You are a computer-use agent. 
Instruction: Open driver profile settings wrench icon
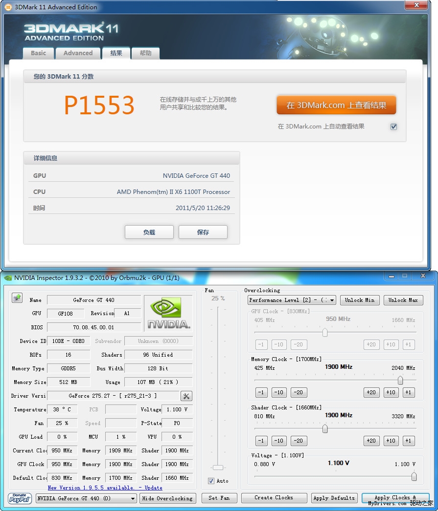(186, 396)
